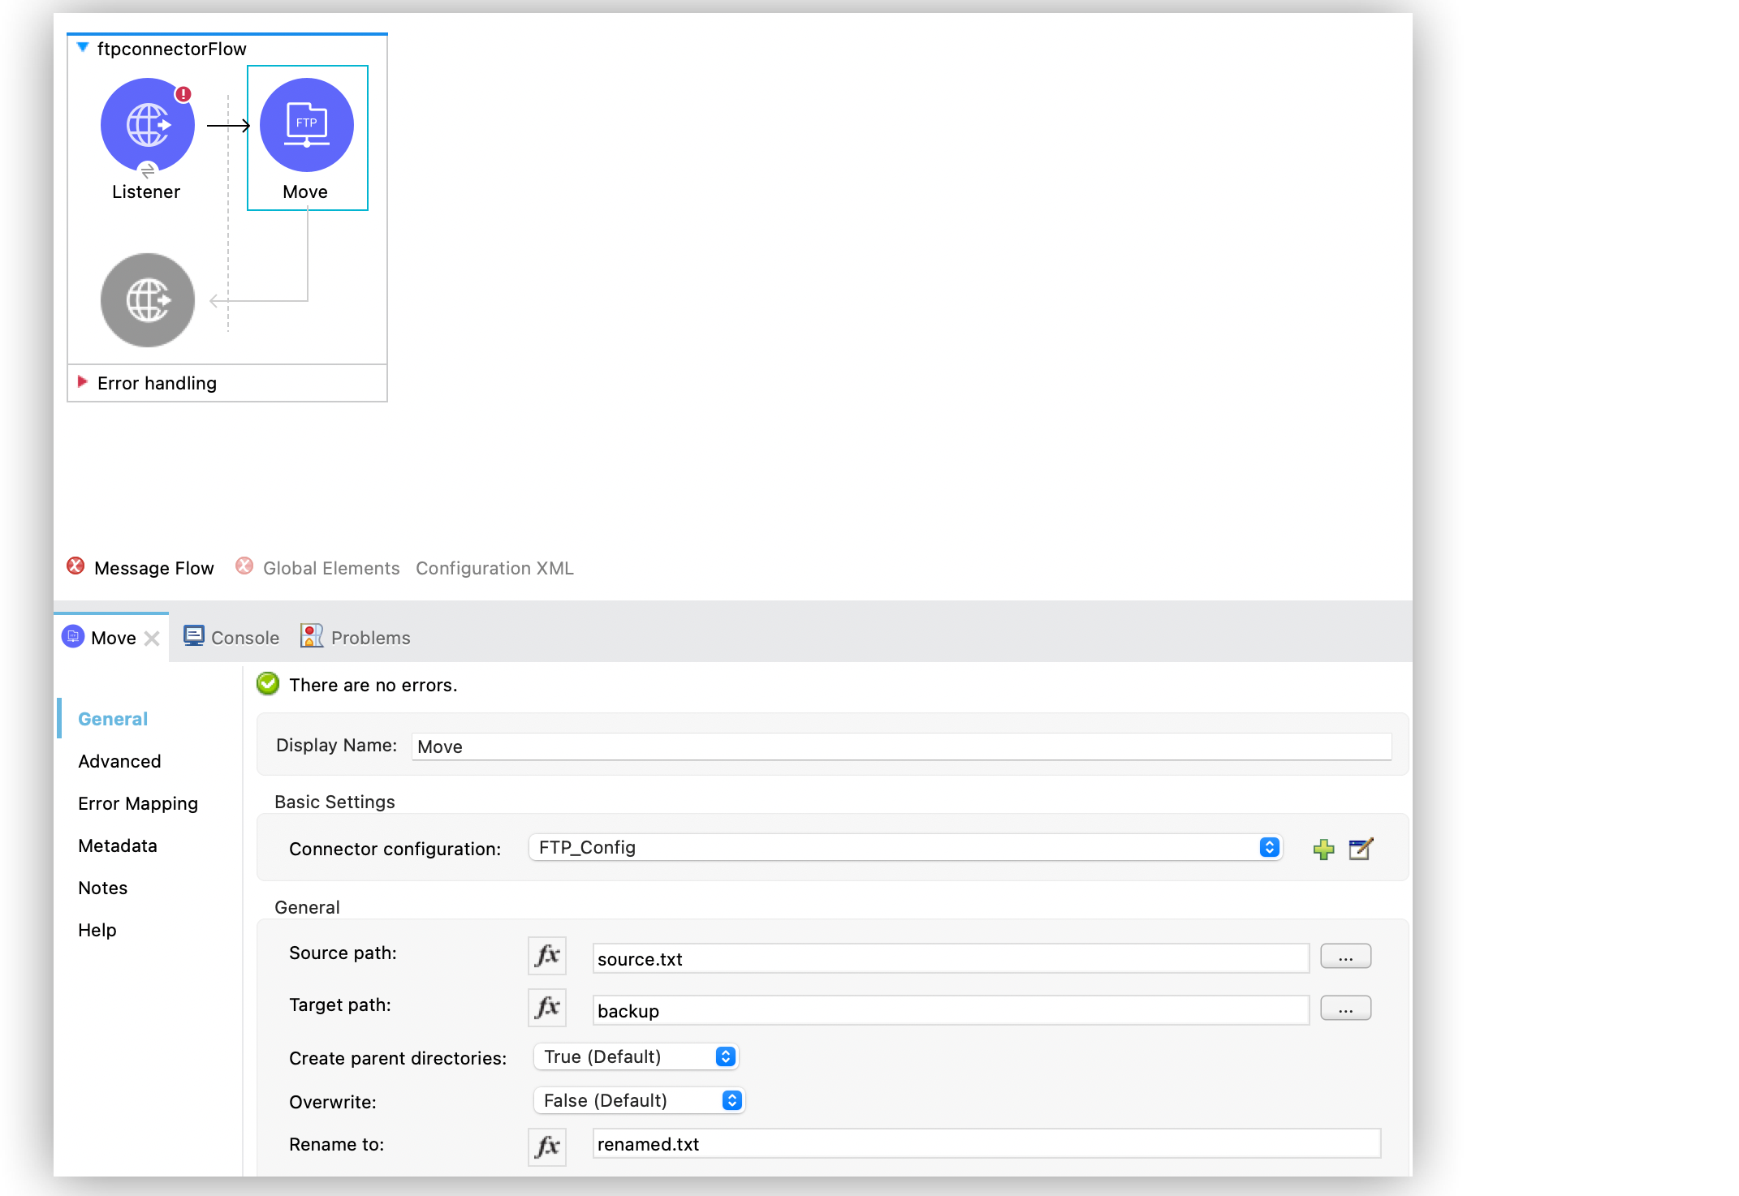Click the Move tab FTP icon
Viewport: 1739px width, 1196px height.
pos(73,637)
